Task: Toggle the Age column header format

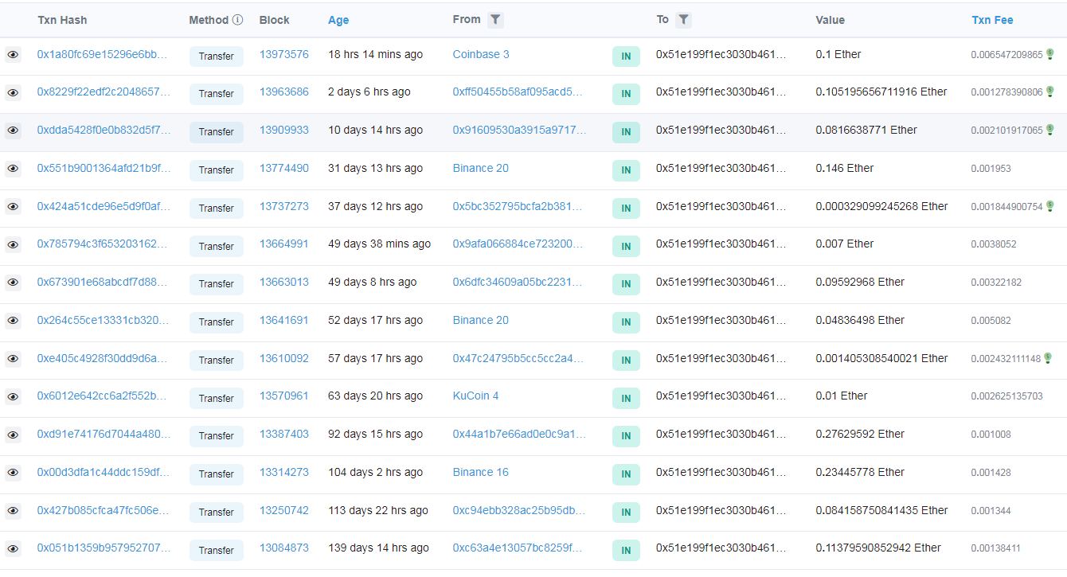Action: tap(338, 20)
